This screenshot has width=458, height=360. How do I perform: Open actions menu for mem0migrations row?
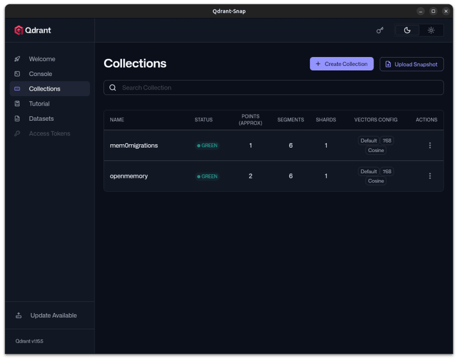[429, 145]
